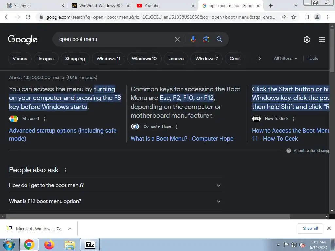
Task: Open Chrome side panel
Action: 307,17
